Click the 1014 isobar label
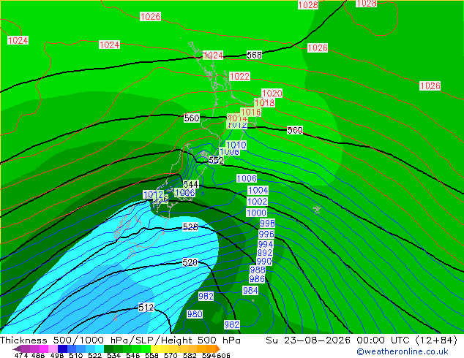 (237, 118)
